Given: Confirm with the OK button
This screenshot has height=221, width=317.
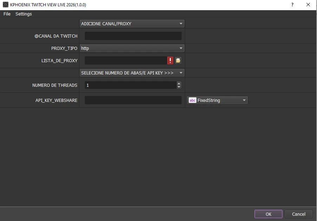Looking at the screenshot, I should click(268, 214).
